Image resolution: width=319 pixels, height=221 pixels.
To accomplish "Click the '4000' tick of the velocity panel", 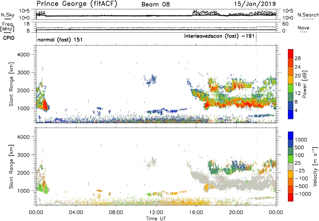I will click(x=23, y=137).
